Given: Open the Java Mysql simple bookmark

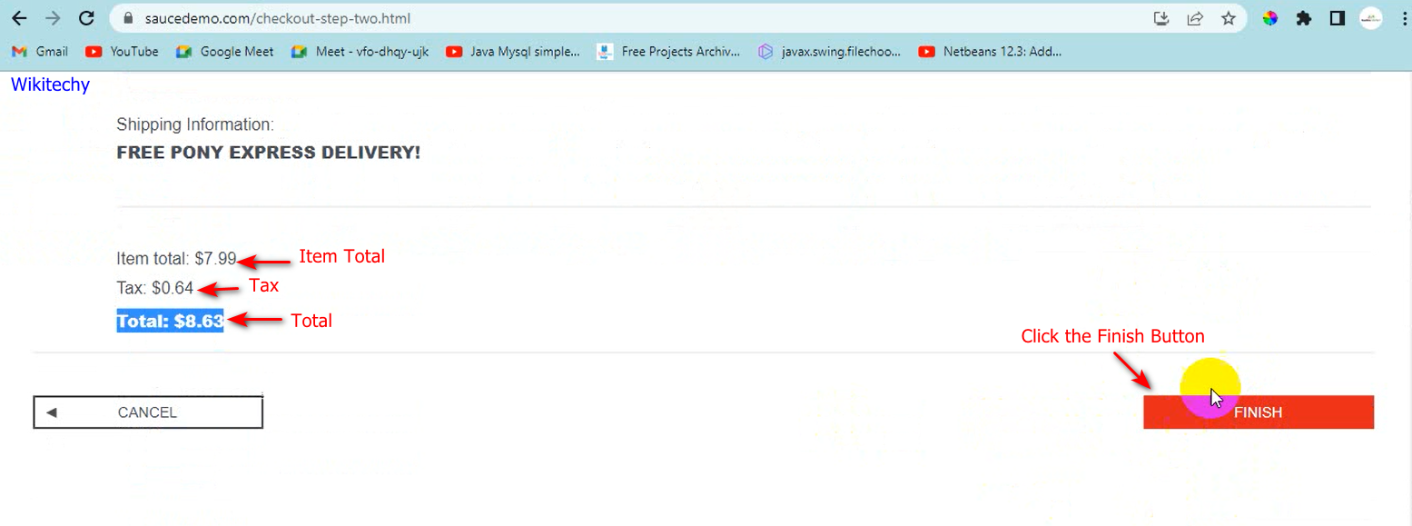Looking at the screenshot, I should 513,52.
